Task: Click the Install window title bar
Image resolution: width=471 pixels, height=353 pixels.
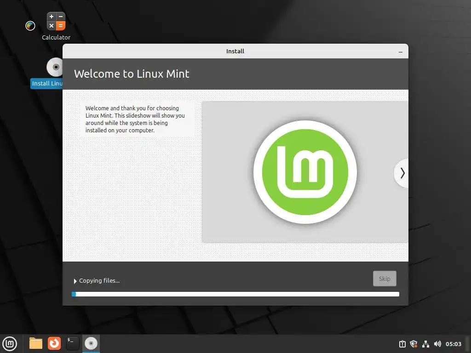Action: (235, 51)
